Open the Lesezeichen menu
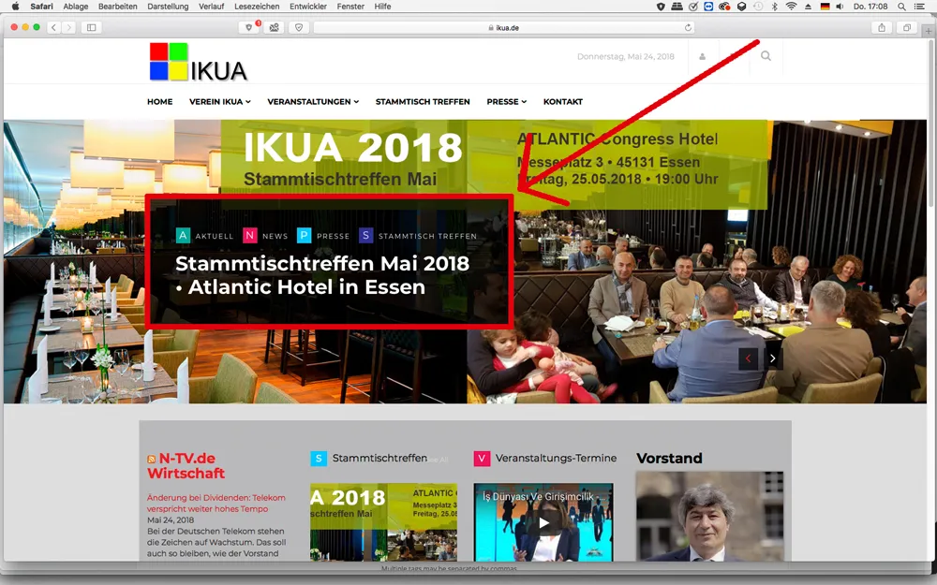The height and width of the screenshot is (585, 937). [257, 7]
